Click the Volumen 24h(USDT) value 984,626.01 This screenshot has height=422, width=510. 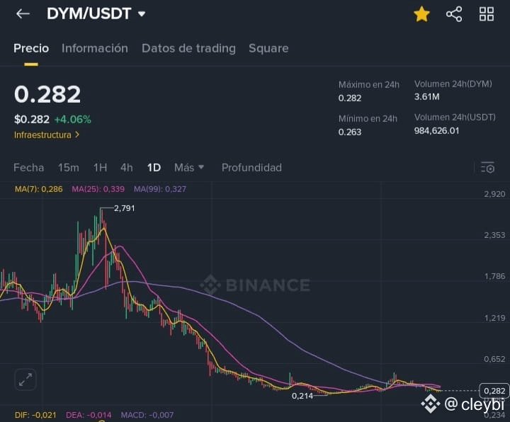[436, 131]
